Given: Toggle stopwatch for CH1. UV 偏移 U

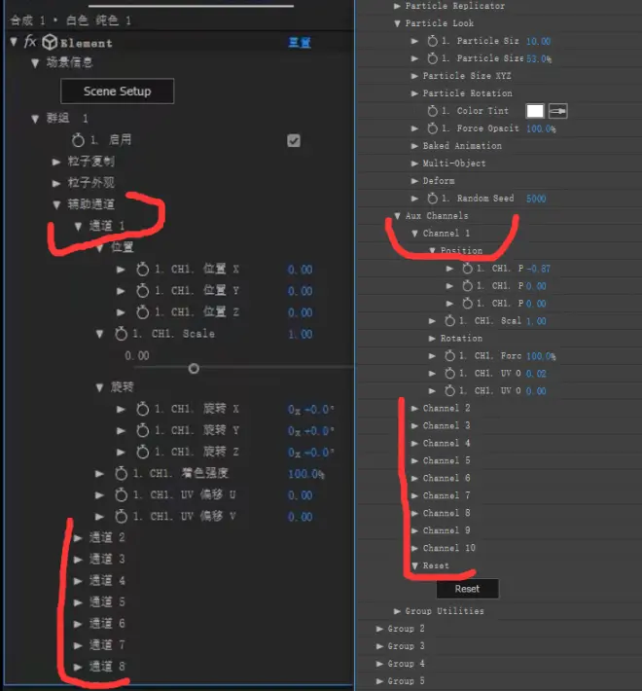Looking at the screenshot, I should coord(121,495).
